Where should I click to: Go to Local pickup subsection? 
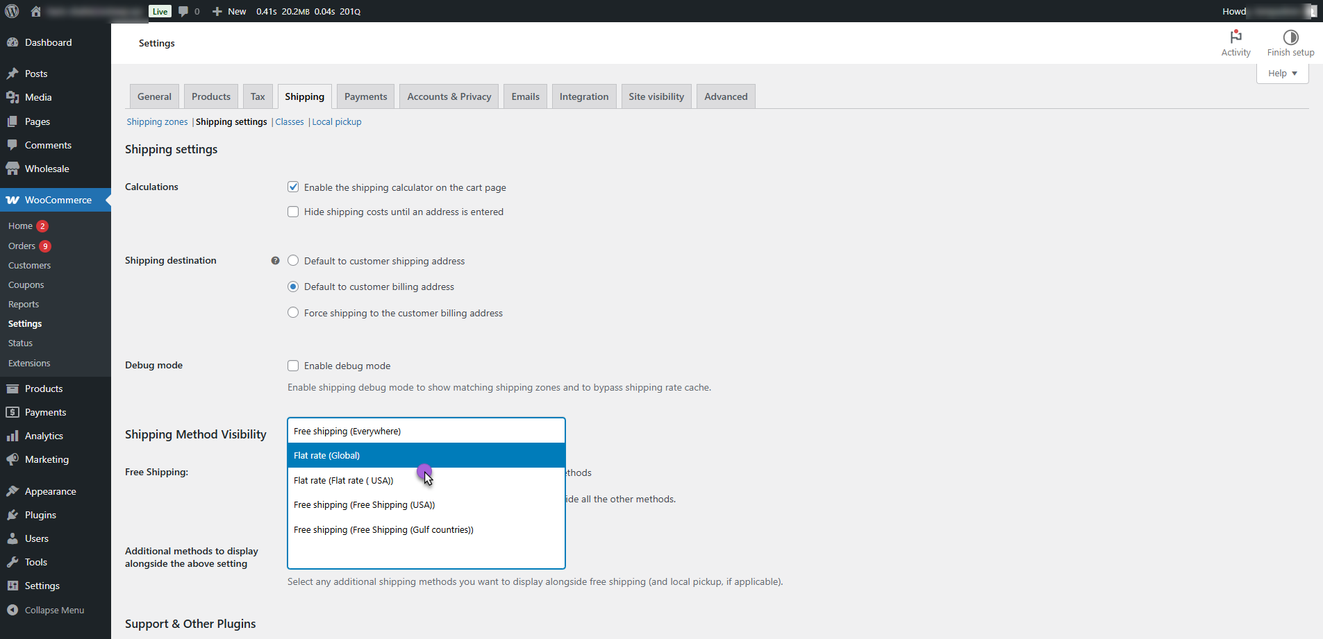pos(337,121)
